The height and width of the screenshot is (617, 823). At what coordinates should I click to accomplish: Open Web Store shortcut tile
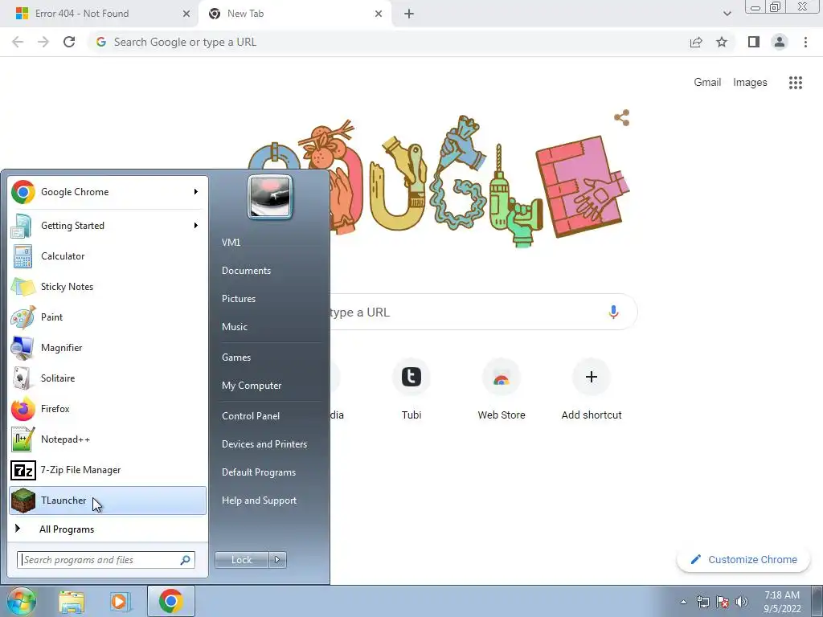(x=502, y=390)
